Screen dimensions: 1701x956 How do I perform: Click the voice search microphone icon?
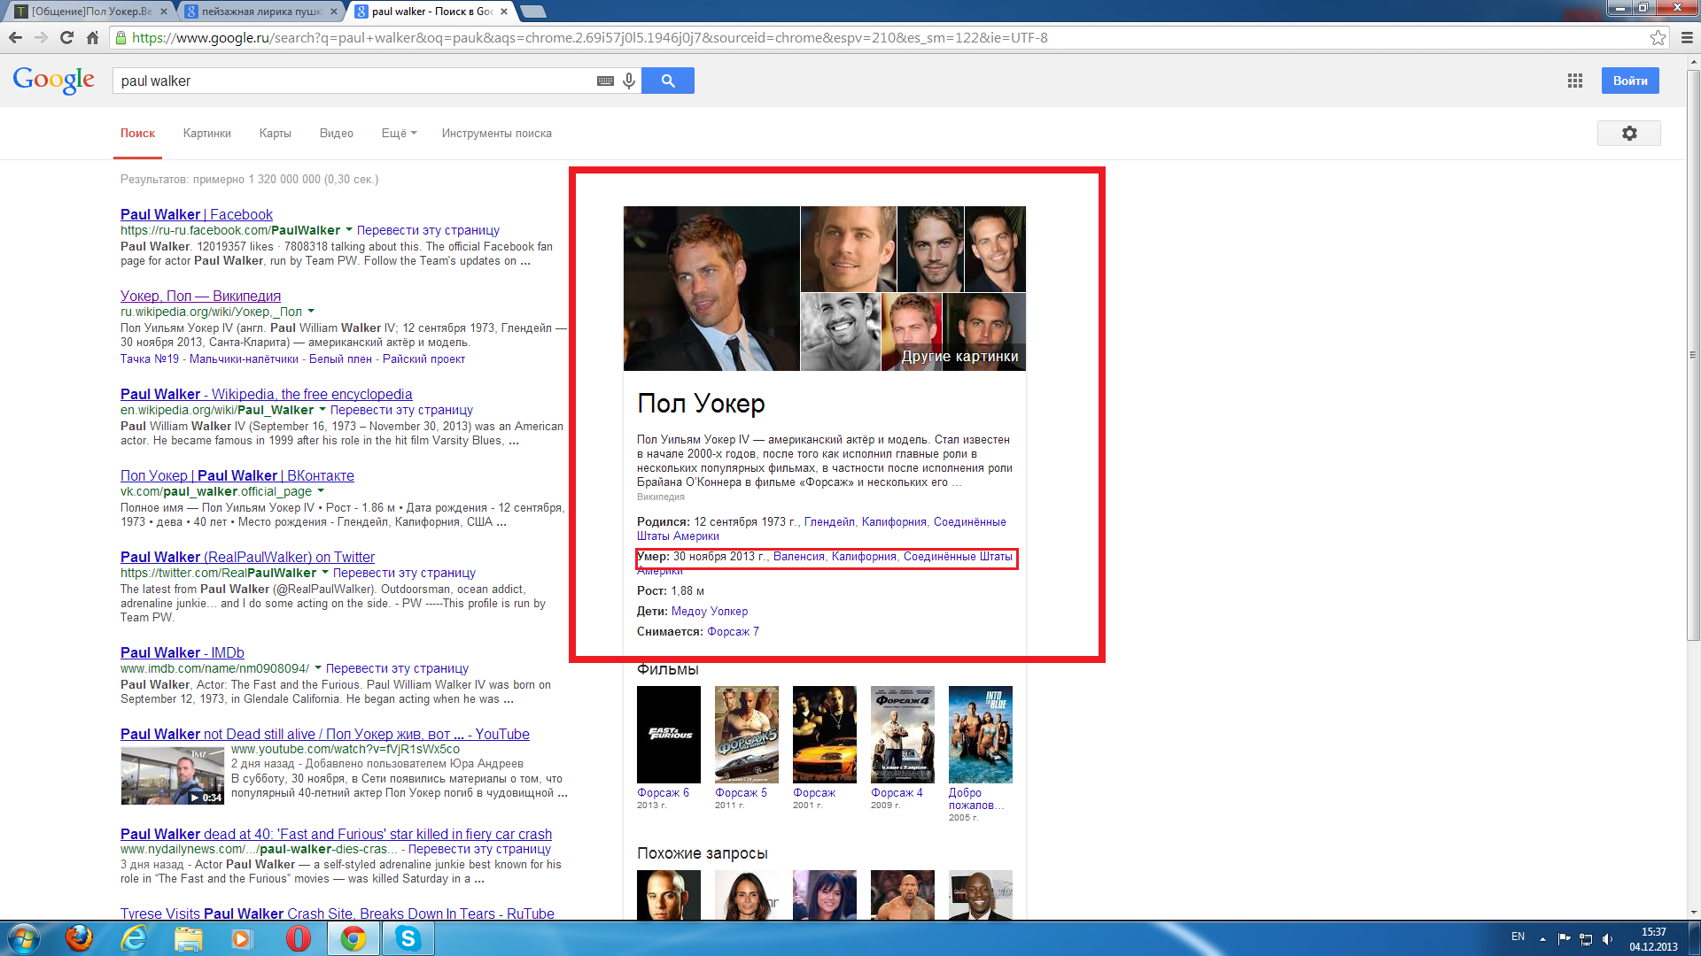click(629, 81)
